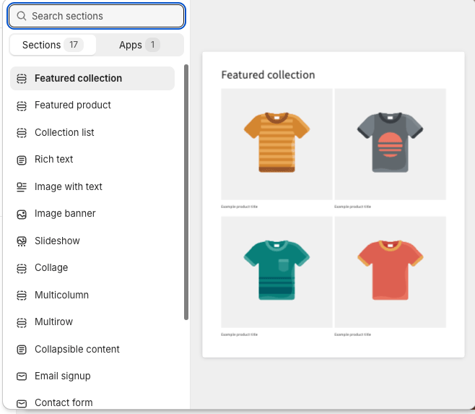
Task: Select the Contact form section
Action: click(x=92, y=402)
